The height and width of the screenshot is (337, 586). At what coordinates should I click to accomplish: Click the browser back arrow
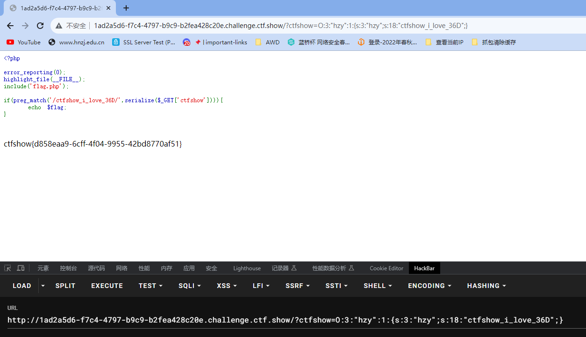10,26
